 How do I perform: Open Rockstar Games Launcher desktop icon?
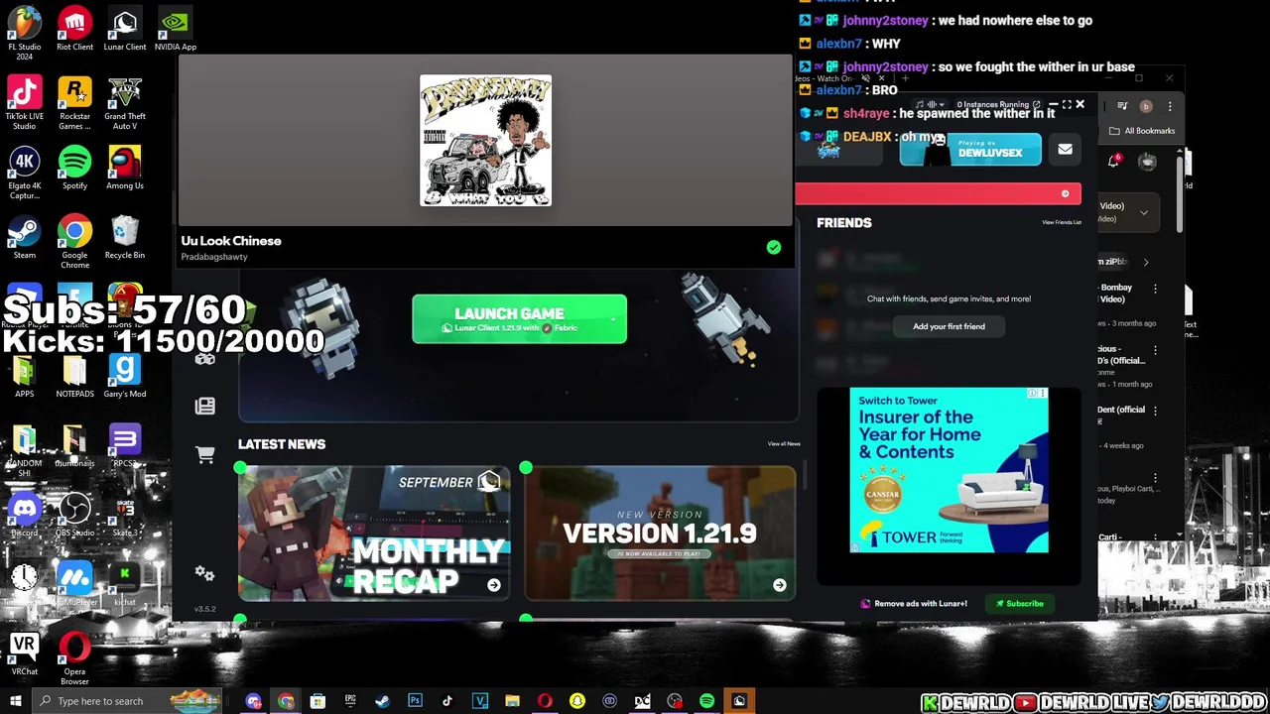pyautogui.click(x=74, y=103)
